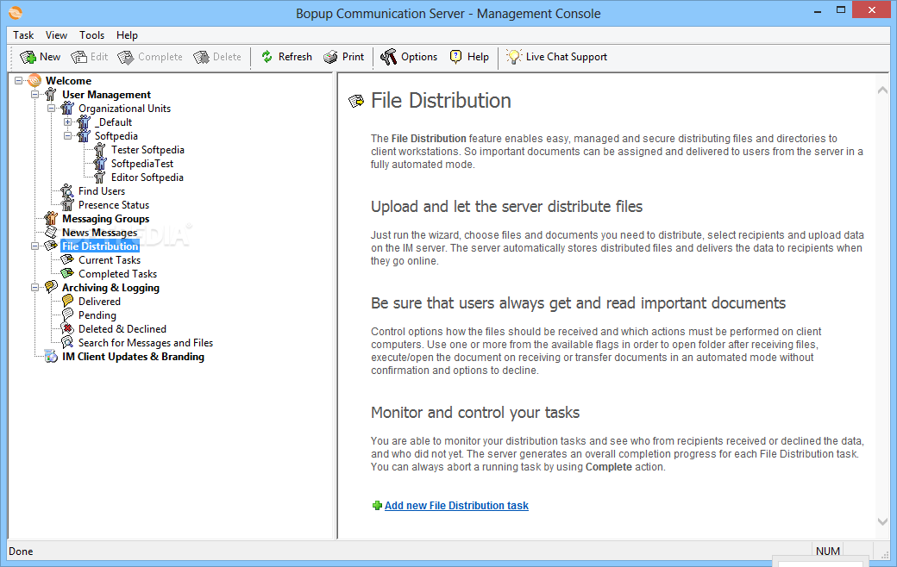Viewport: 897px width, 567px height.
Task: Select user Editor Softpedia
Action: click(147, 178)
